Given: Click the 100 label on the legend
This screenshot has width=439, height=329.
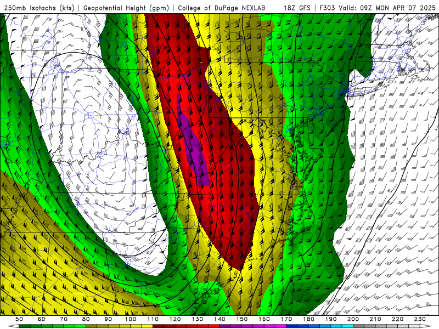Looking at the screenshot, I should [131, 319].
